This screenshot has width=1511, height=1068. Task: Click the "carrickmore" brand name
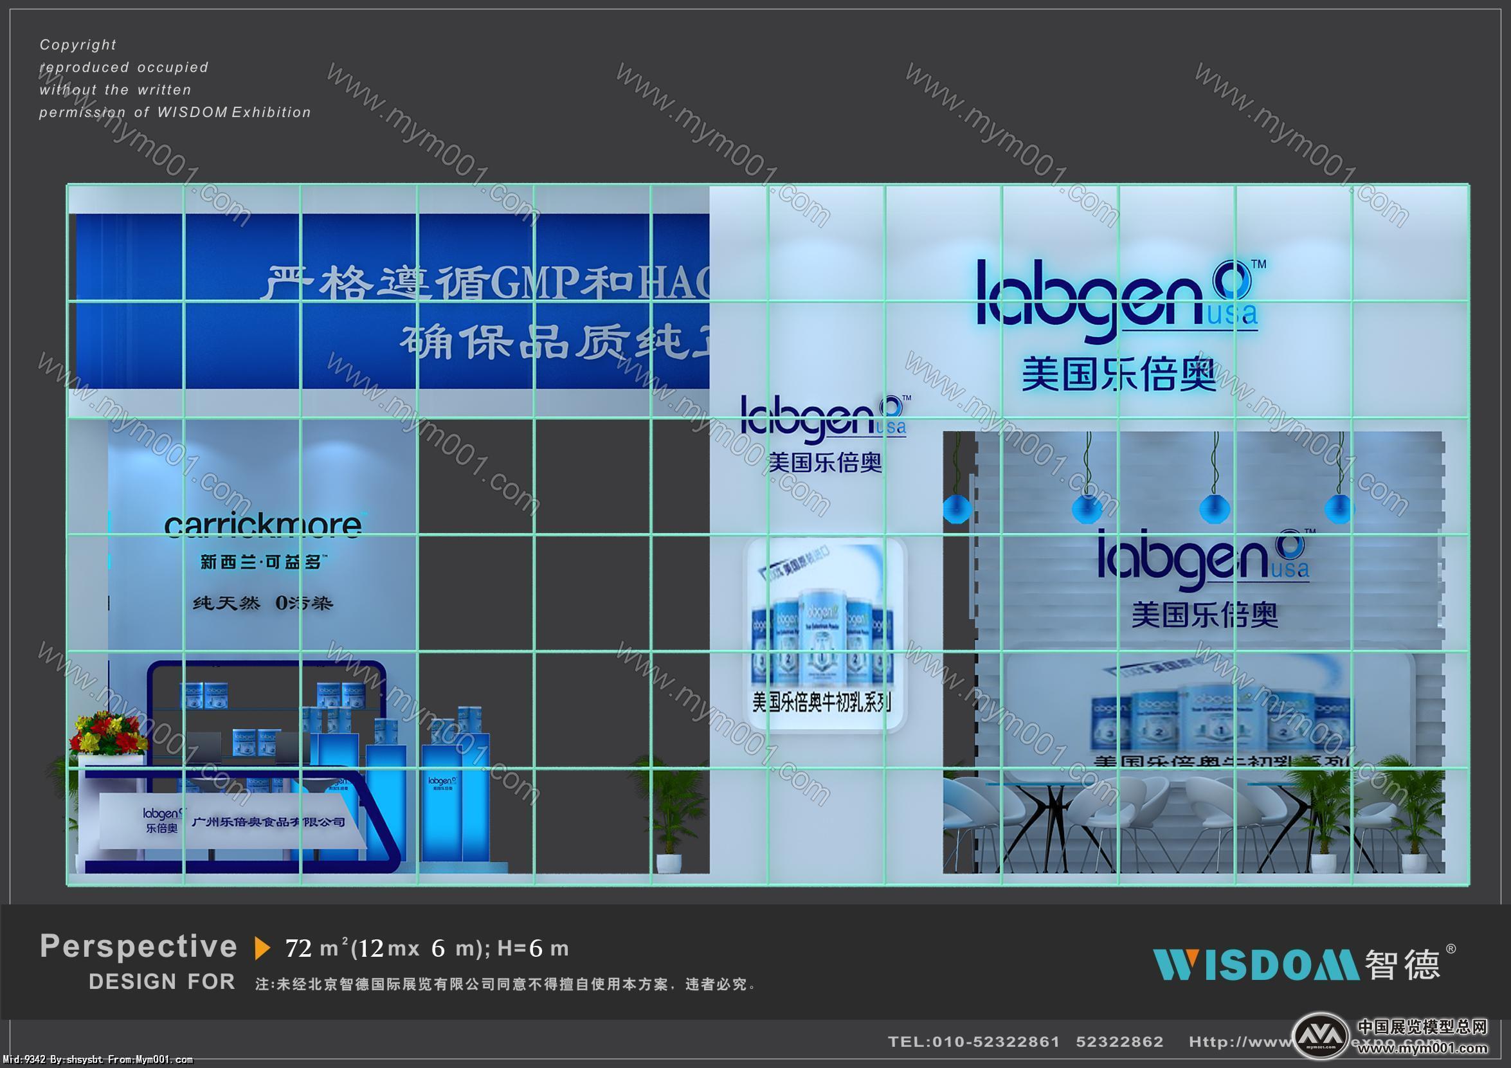pos(262,525)
